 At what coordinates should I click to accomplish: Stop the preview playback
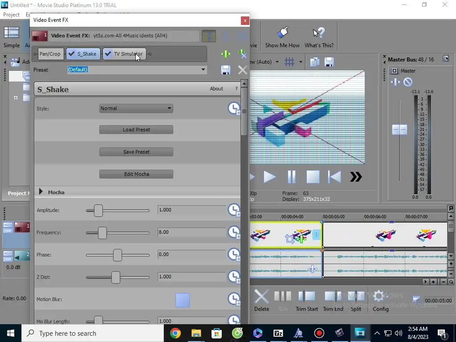313,177
